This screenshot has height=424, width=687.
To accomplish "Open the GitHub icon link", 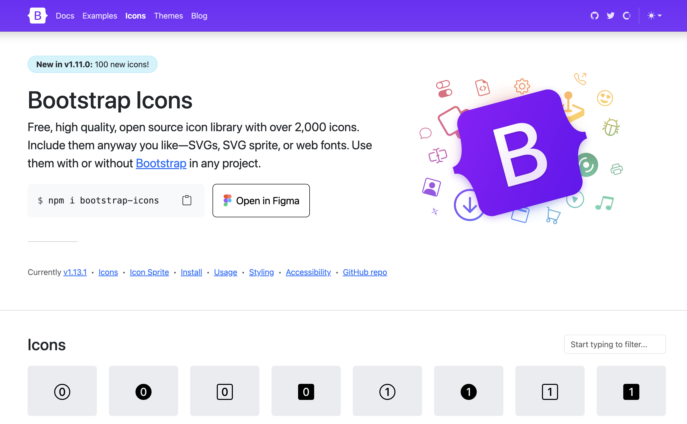I will click(x=594, y=16).
